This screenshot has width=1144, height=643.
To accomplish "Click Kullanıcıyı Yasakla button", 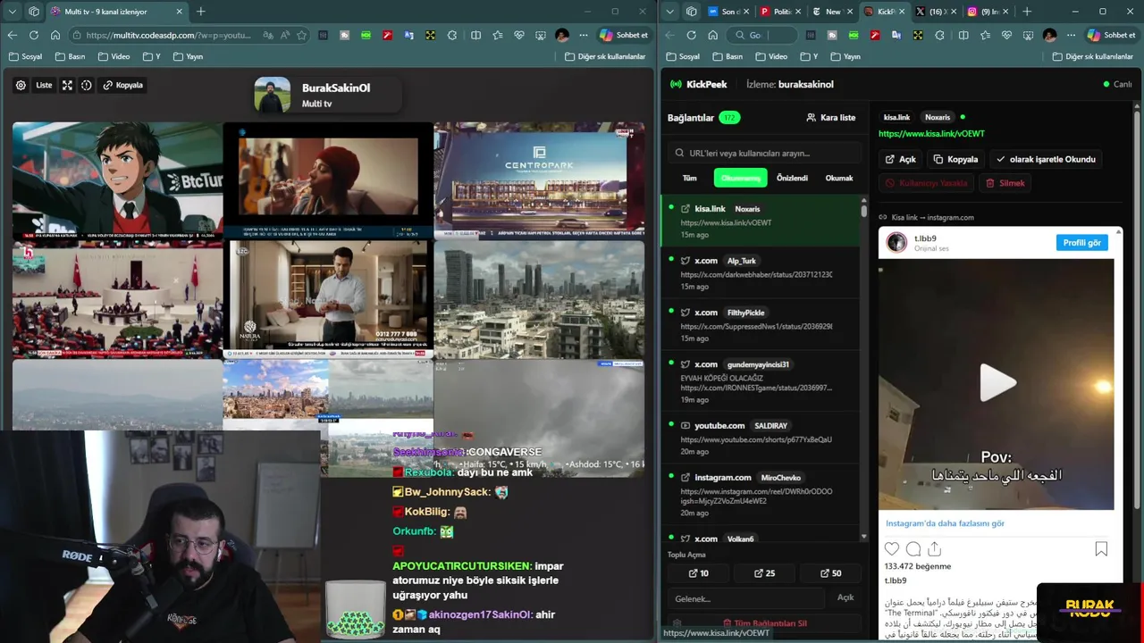I will click(x=926, y=183).
